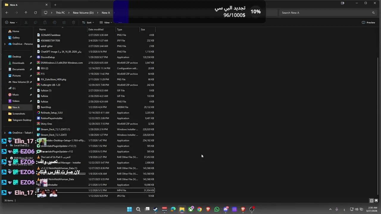Select the ItemShop WEBM file
381x214 pixels.
[95, 107]
